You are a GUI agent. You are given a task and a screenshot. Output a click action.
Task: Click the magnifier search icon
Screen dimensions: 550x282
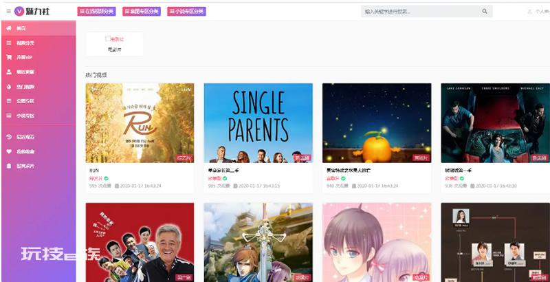click(485, 11)
